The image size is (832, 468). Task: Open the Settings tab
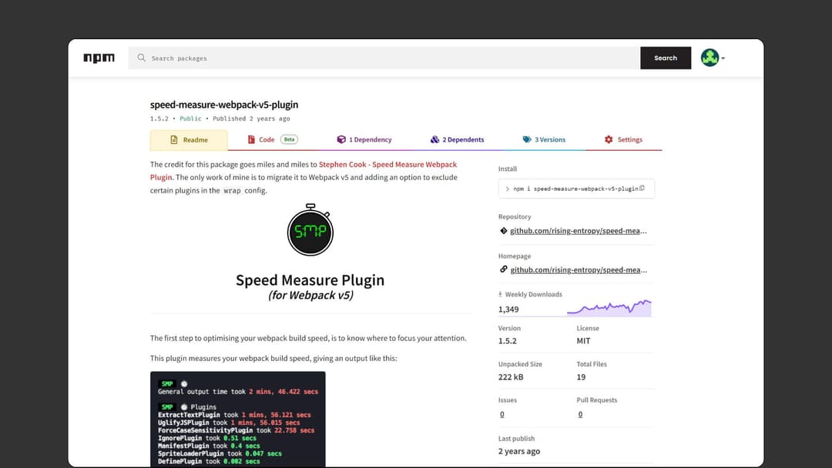click(x=623, y=140)
